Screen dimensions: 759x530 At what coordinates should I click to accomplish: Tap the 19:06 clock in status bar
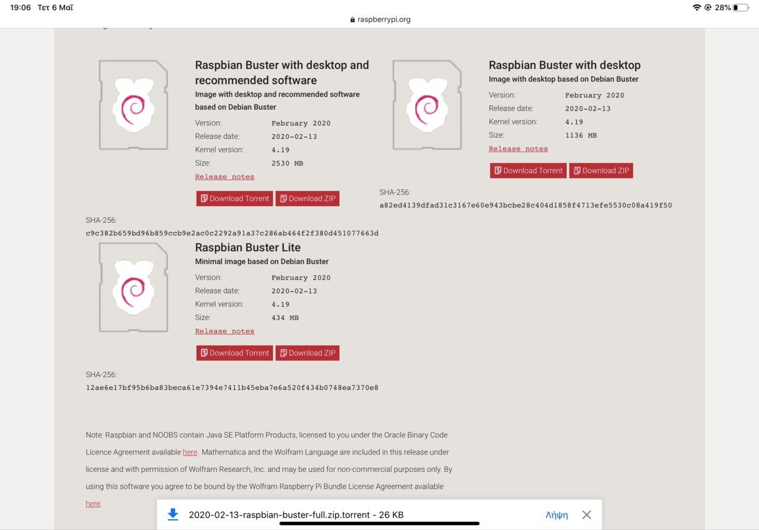21,8
